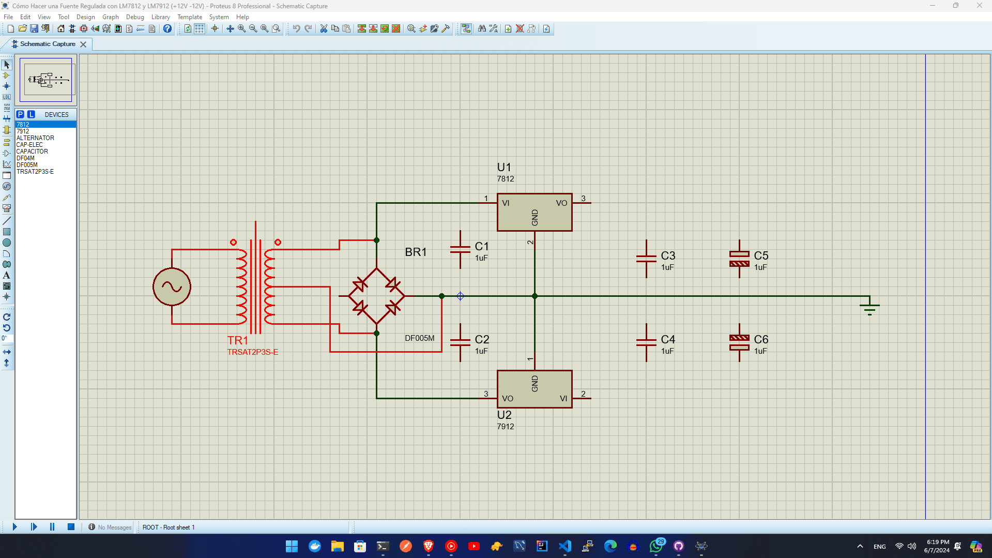
Task: Open WhatsApp from the taskbar
Action: click(655, 546)
